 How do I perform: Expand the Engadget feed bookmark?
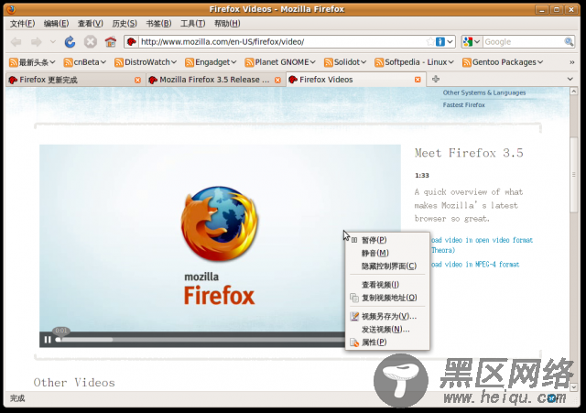(211, 62)
